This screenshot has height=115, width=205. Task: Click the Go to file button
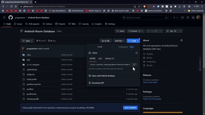pyautogui.click(x=106, y=41)
